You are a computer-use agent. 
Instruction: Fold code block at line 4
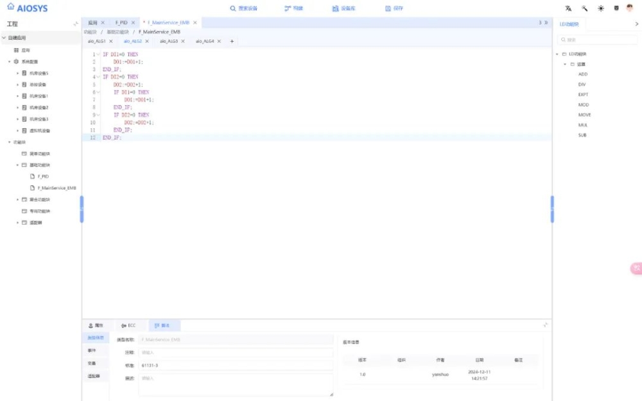coord(98,77)
